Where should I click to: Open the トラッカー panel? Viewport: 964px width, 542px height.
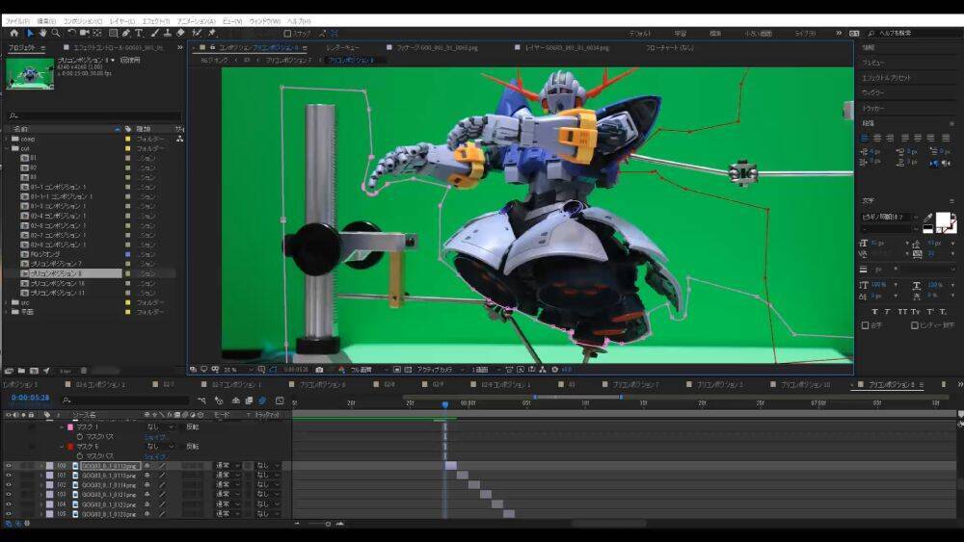[873, 109]
